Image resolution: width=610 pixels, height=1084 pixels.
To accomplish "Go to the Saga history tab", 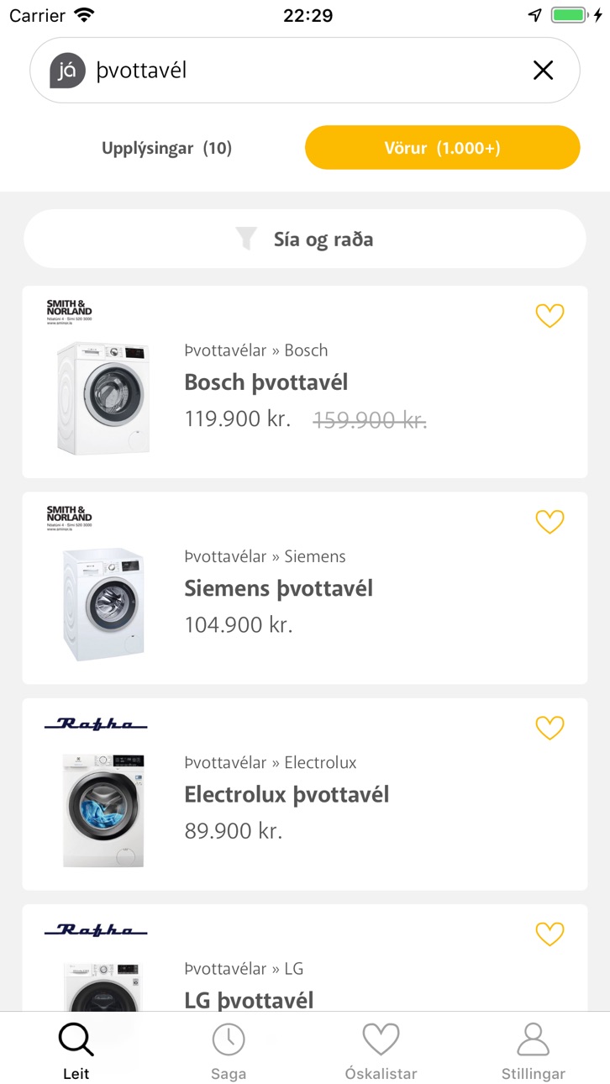I will click(229, 1050).
